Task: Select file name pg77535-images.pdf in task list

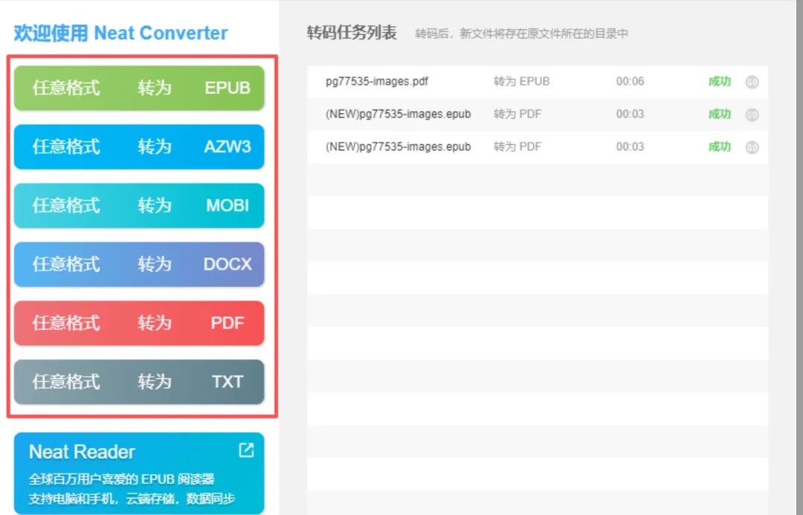Action: (x=377, y=82)
